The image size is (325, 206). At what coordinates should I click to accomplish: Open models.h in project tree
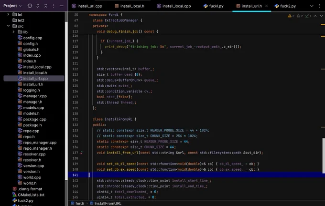[29, 113]
